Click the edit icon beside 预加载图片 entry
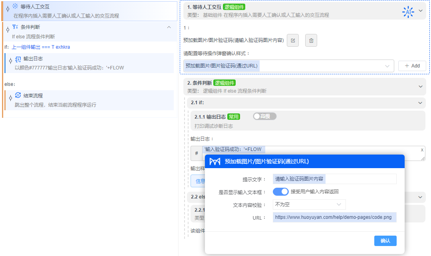This screenshot has height=256, width=431. pos(293,40)
